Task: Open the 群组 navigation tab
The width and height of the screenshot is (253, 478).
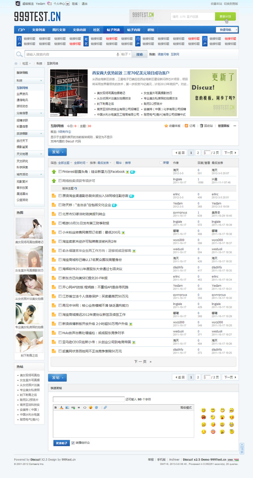Action: (x=151, y=30)
